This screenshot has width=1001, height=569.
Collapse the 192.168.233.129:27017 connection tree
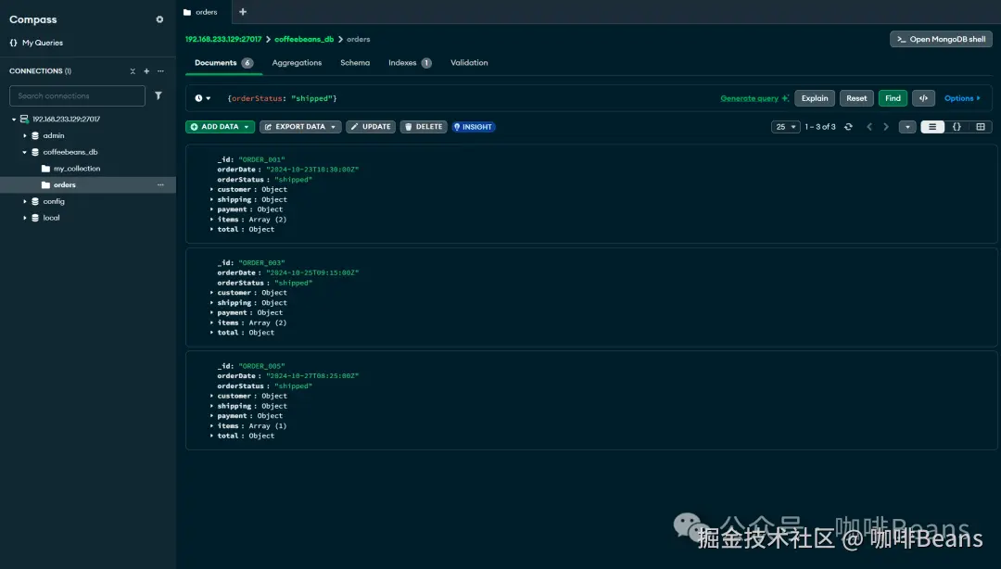(x=14, y=119)
